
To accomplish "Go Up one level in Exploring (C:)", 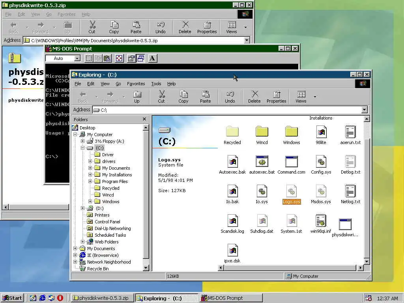I will (137, 97).
